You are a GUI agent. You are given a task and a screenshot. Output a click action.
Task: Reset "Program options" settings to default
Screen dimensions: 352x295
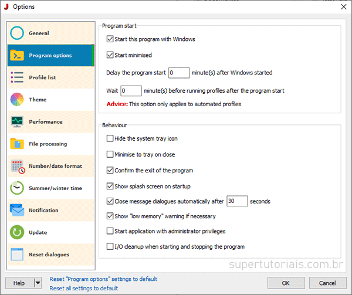pyautogui.click(x=103, y=279)
